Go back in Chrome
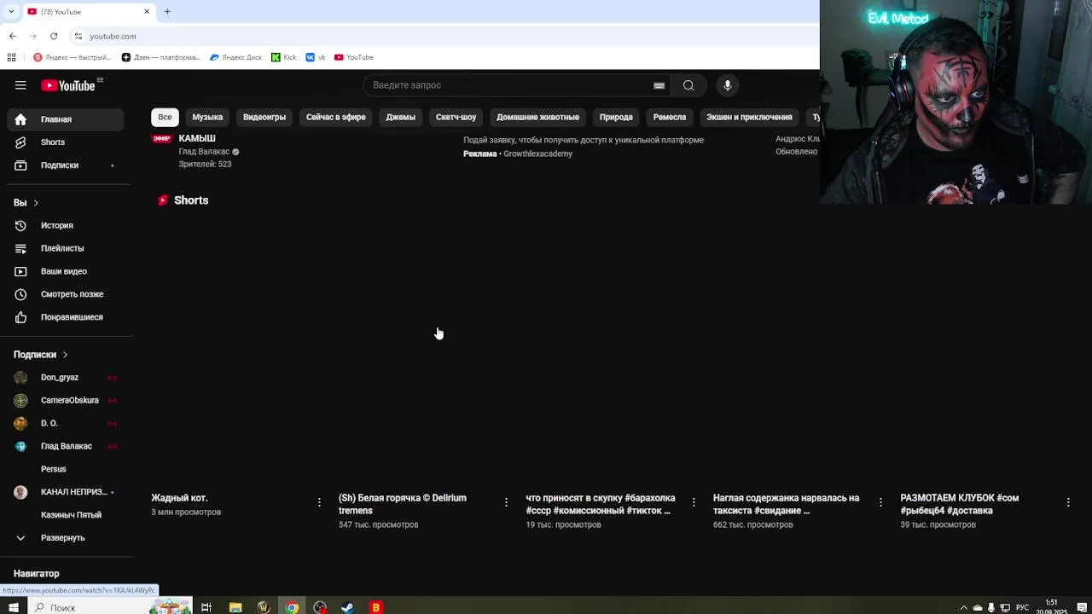1092x614 pixels. (13, 36)
